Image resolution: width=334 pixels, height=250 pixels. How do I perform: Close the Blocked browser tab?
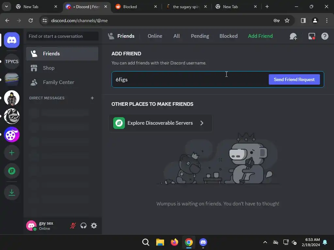(x=156, y=7)
